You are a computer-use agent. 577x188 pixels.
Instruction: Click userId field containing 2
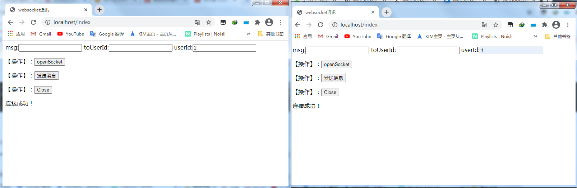[224, 48]
